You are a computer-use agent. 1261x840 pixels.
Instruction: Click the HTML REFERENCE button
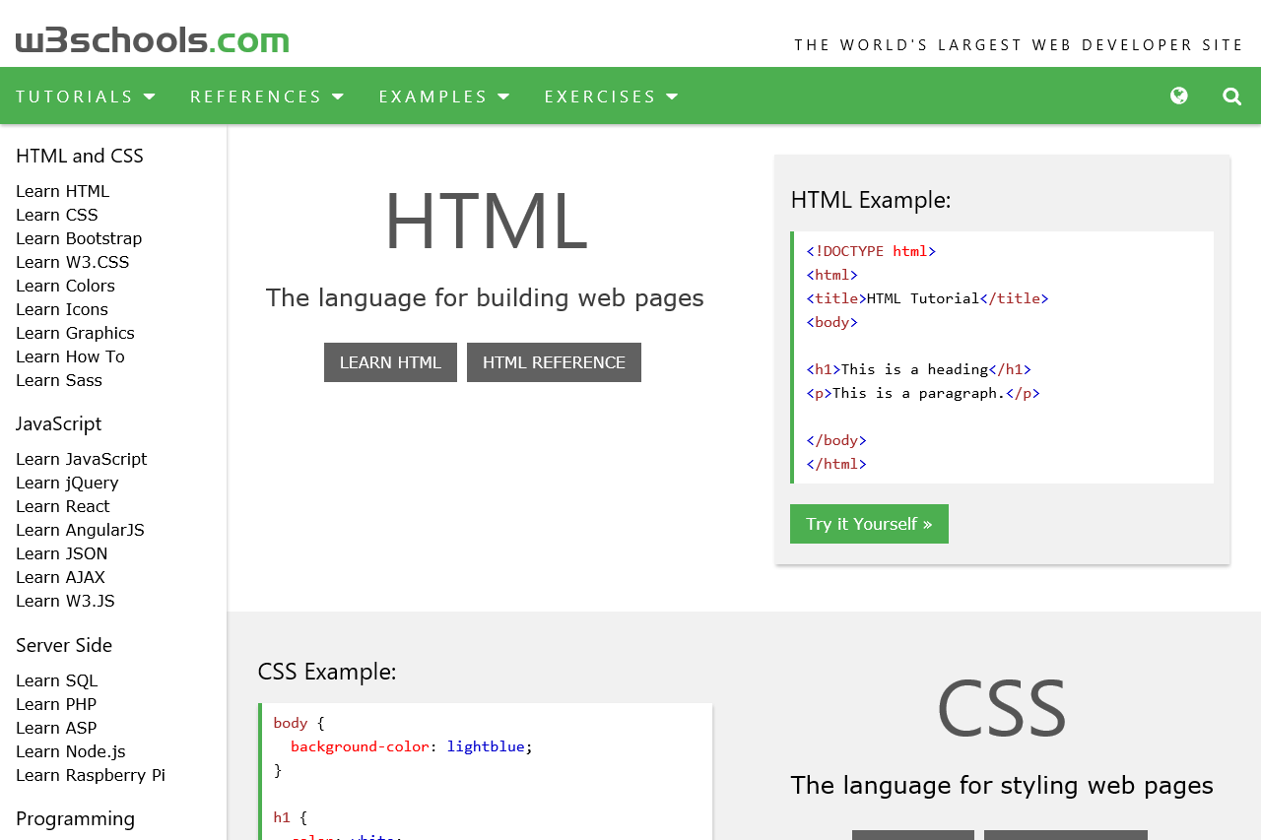pyautogui.click(x=554, y=362)
